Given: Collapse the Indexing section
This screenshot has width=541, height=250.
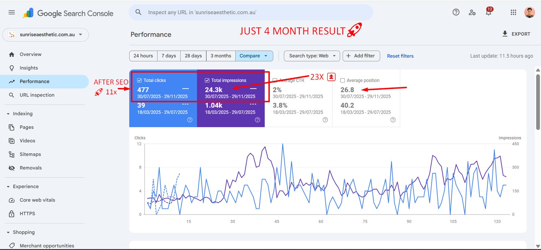Looking at the screenshot, I should tap(8, 114).
